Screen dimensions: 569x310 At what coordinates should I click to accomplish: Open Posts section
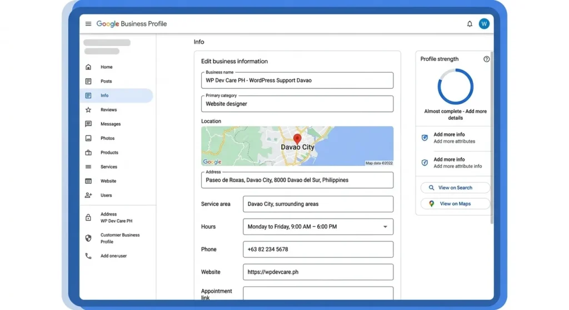click(x=117, y=81)
